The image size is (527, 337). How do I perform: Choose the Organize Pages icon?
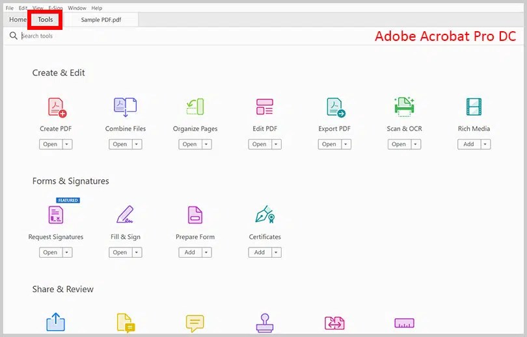point(195,106)
